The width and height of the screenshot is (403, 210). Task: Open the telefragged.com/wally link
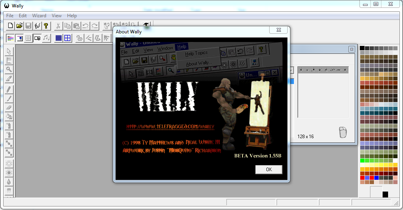170,126
